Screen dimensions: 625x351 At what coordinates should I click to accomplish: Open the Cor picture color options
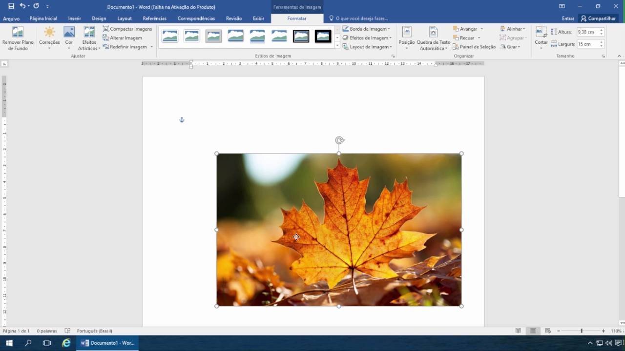[x=69, y=39]
